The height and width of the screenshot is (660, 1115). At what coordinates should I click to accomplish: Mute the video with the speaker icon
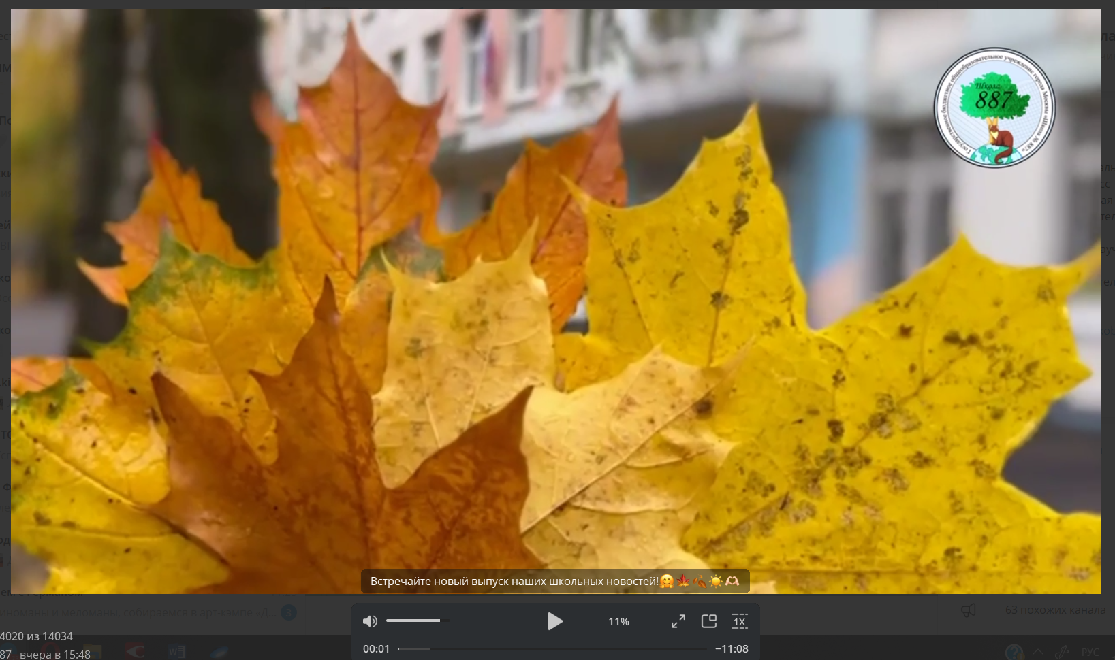point(370,621)
